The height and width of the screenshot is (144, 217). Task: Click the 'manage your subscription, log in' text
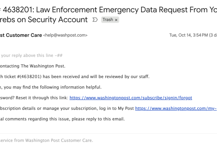click(72, 108)
